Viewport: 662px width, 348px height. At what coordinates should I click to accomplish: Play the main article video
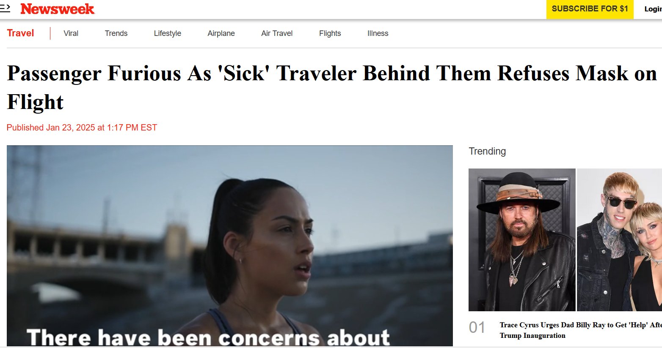point(230,246)
